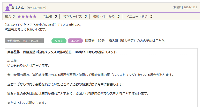Click the 接客サービス score item
Image resolution: width=202 pixels, height=109 pixels.
tap(75, 16)
